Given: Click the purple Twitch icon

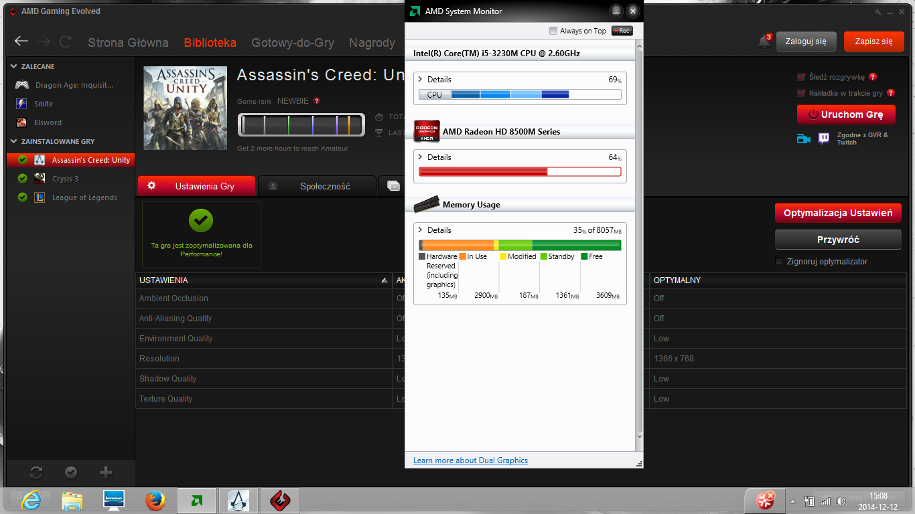Looking at the screenshot, I should point(823,139).
